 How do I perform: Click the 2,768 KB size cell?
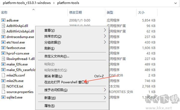pyautogui.click(x=149, y=86)
